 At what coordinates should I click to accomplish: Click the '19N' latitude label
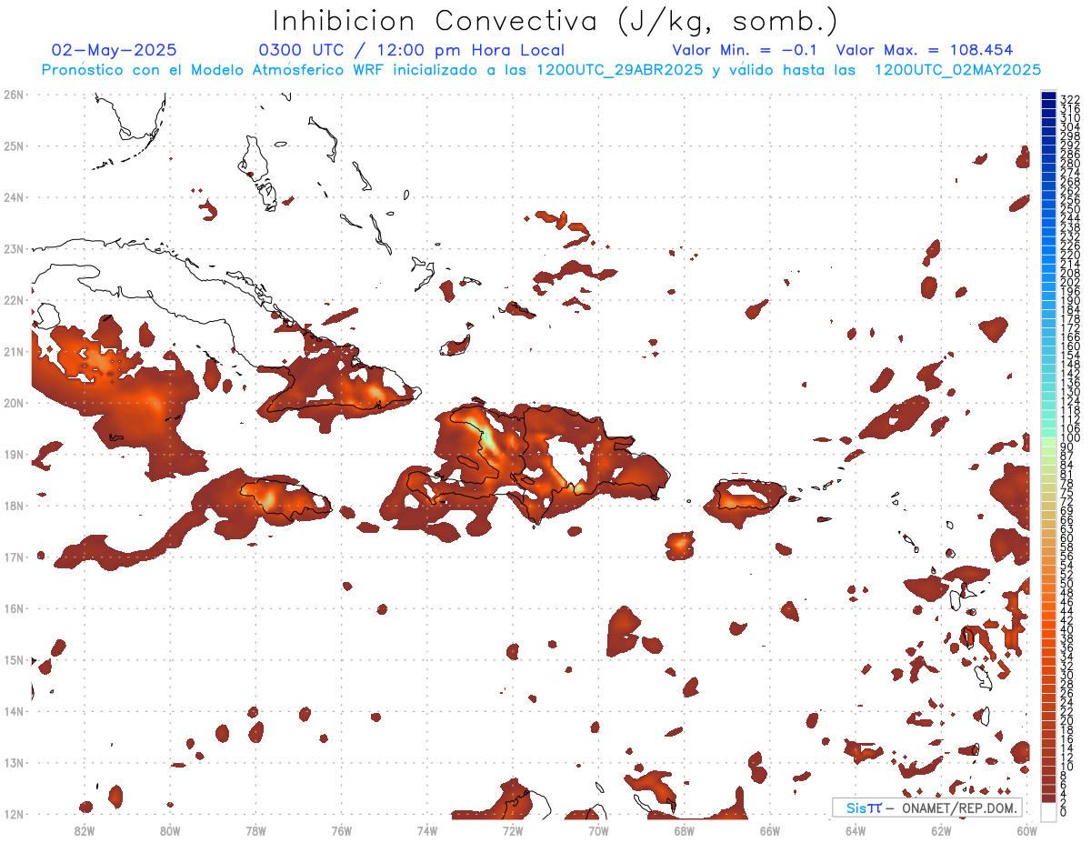coord(13,455)
